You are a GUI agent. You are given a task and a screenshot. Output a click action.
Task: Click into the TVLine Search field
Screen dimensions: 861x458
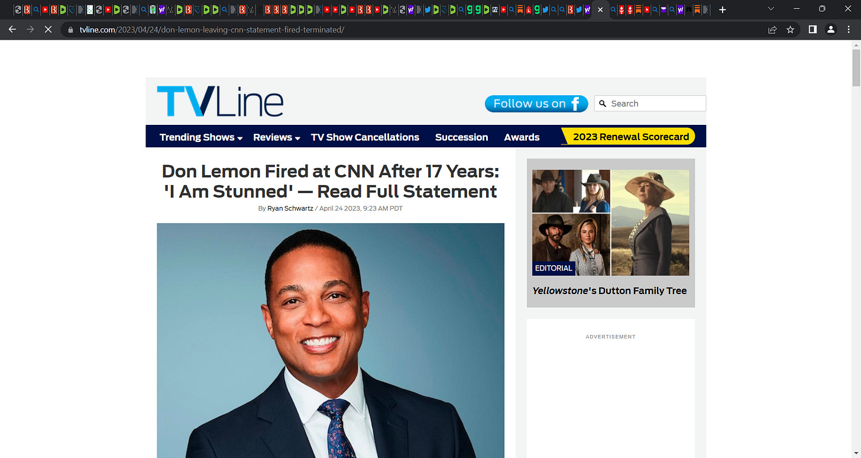point(650,104)
